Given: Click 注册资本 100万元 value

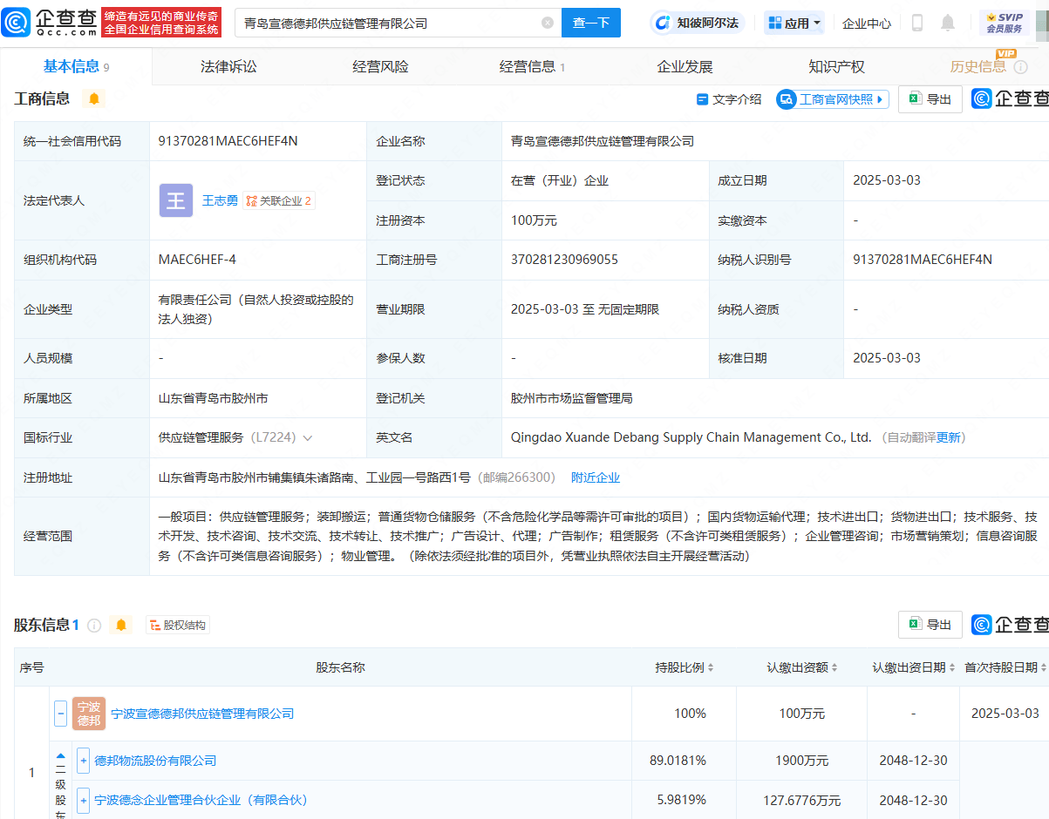Looking at the screenshot, I should pos(534,220).
